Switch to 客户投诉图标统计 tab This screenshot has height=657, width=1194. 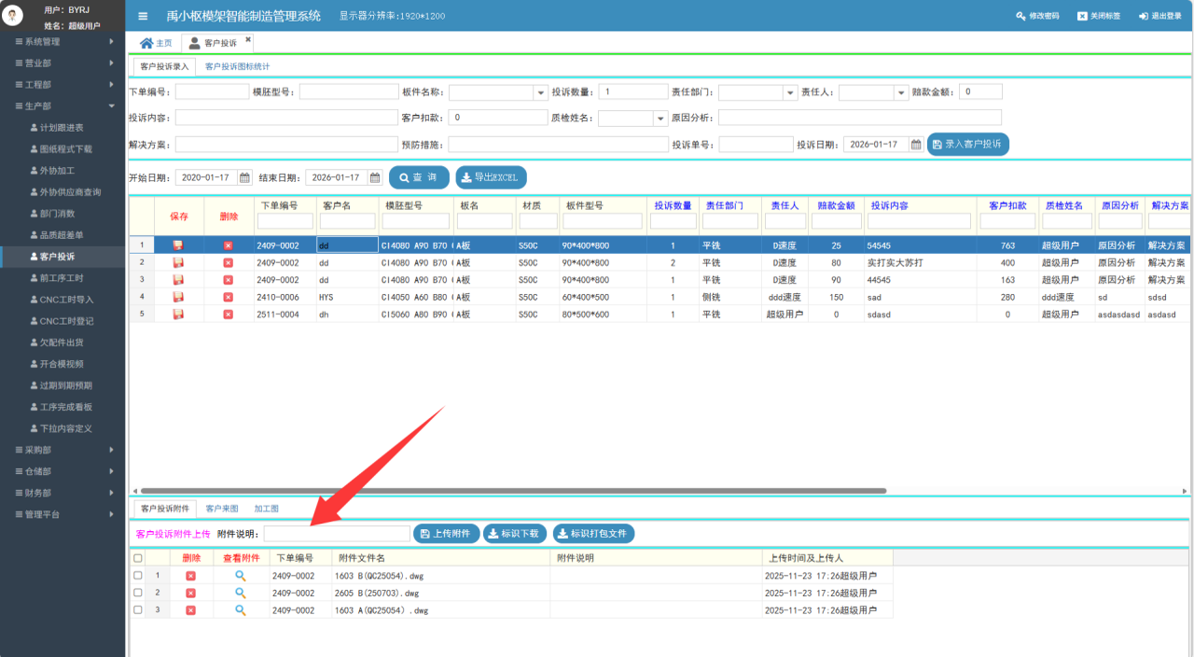coord(237,67)
